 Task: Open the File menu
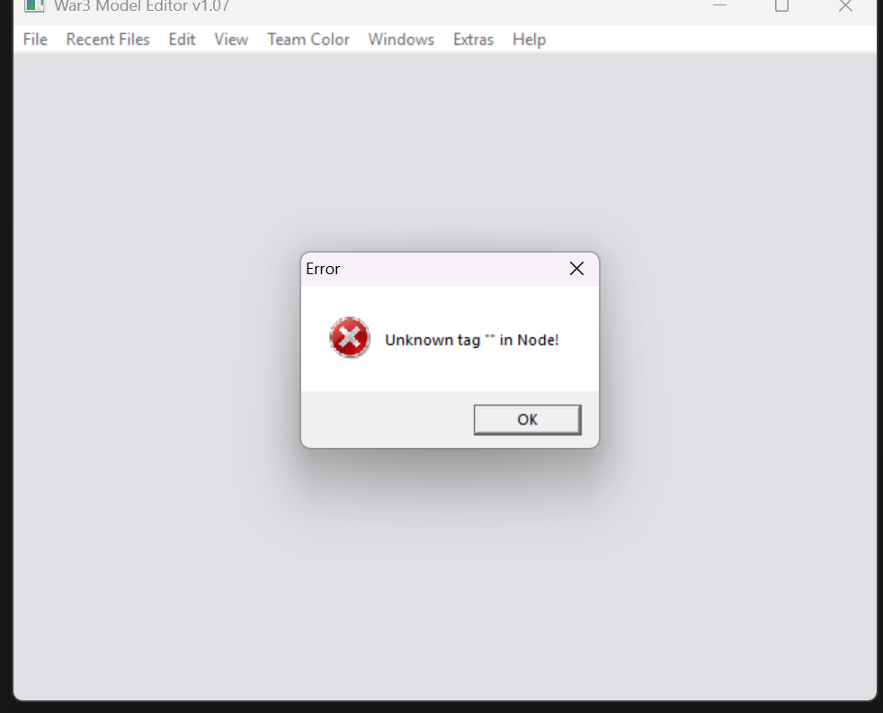tap(35, 40)
